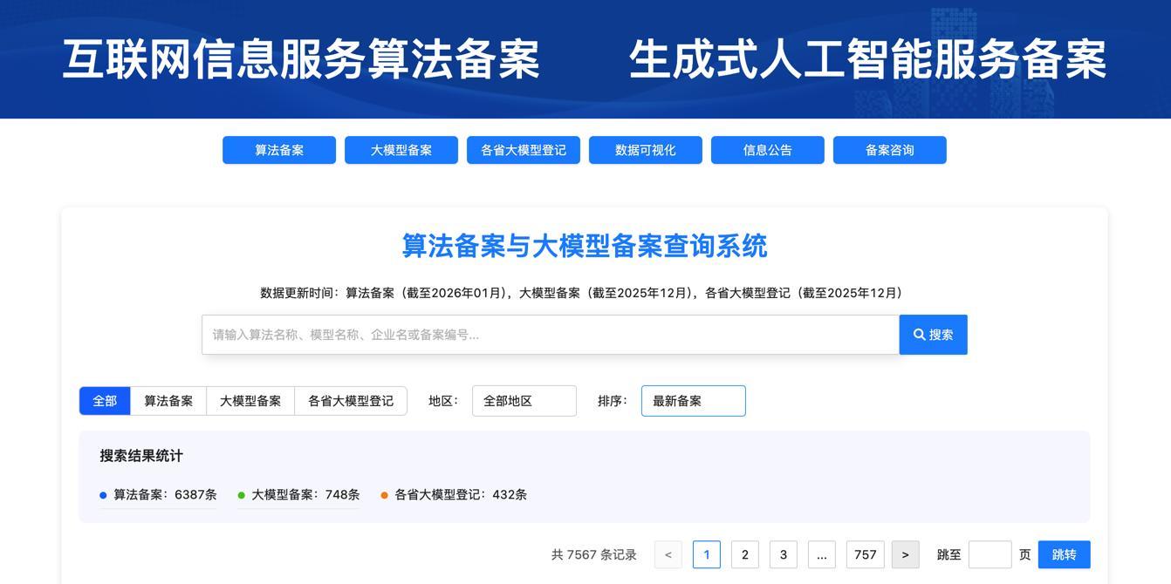Viewport: 1171px width, 584px height.
Task: Select the 算法备案 filter tab
Action: point(168,401)
